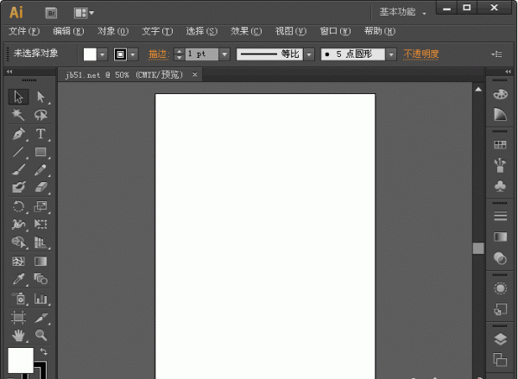
Task: Open the Symbols panel club icon
Action: [x=500, y=186]
